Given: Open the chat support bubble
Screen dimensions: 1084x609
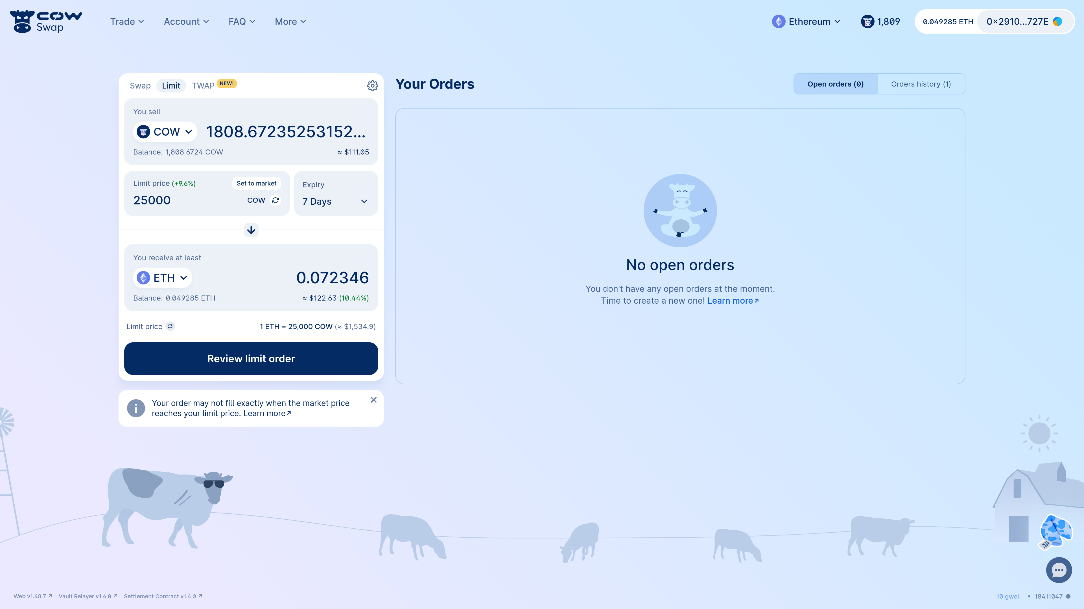Looking at the screenshot, I should [x=1059, y=570].
